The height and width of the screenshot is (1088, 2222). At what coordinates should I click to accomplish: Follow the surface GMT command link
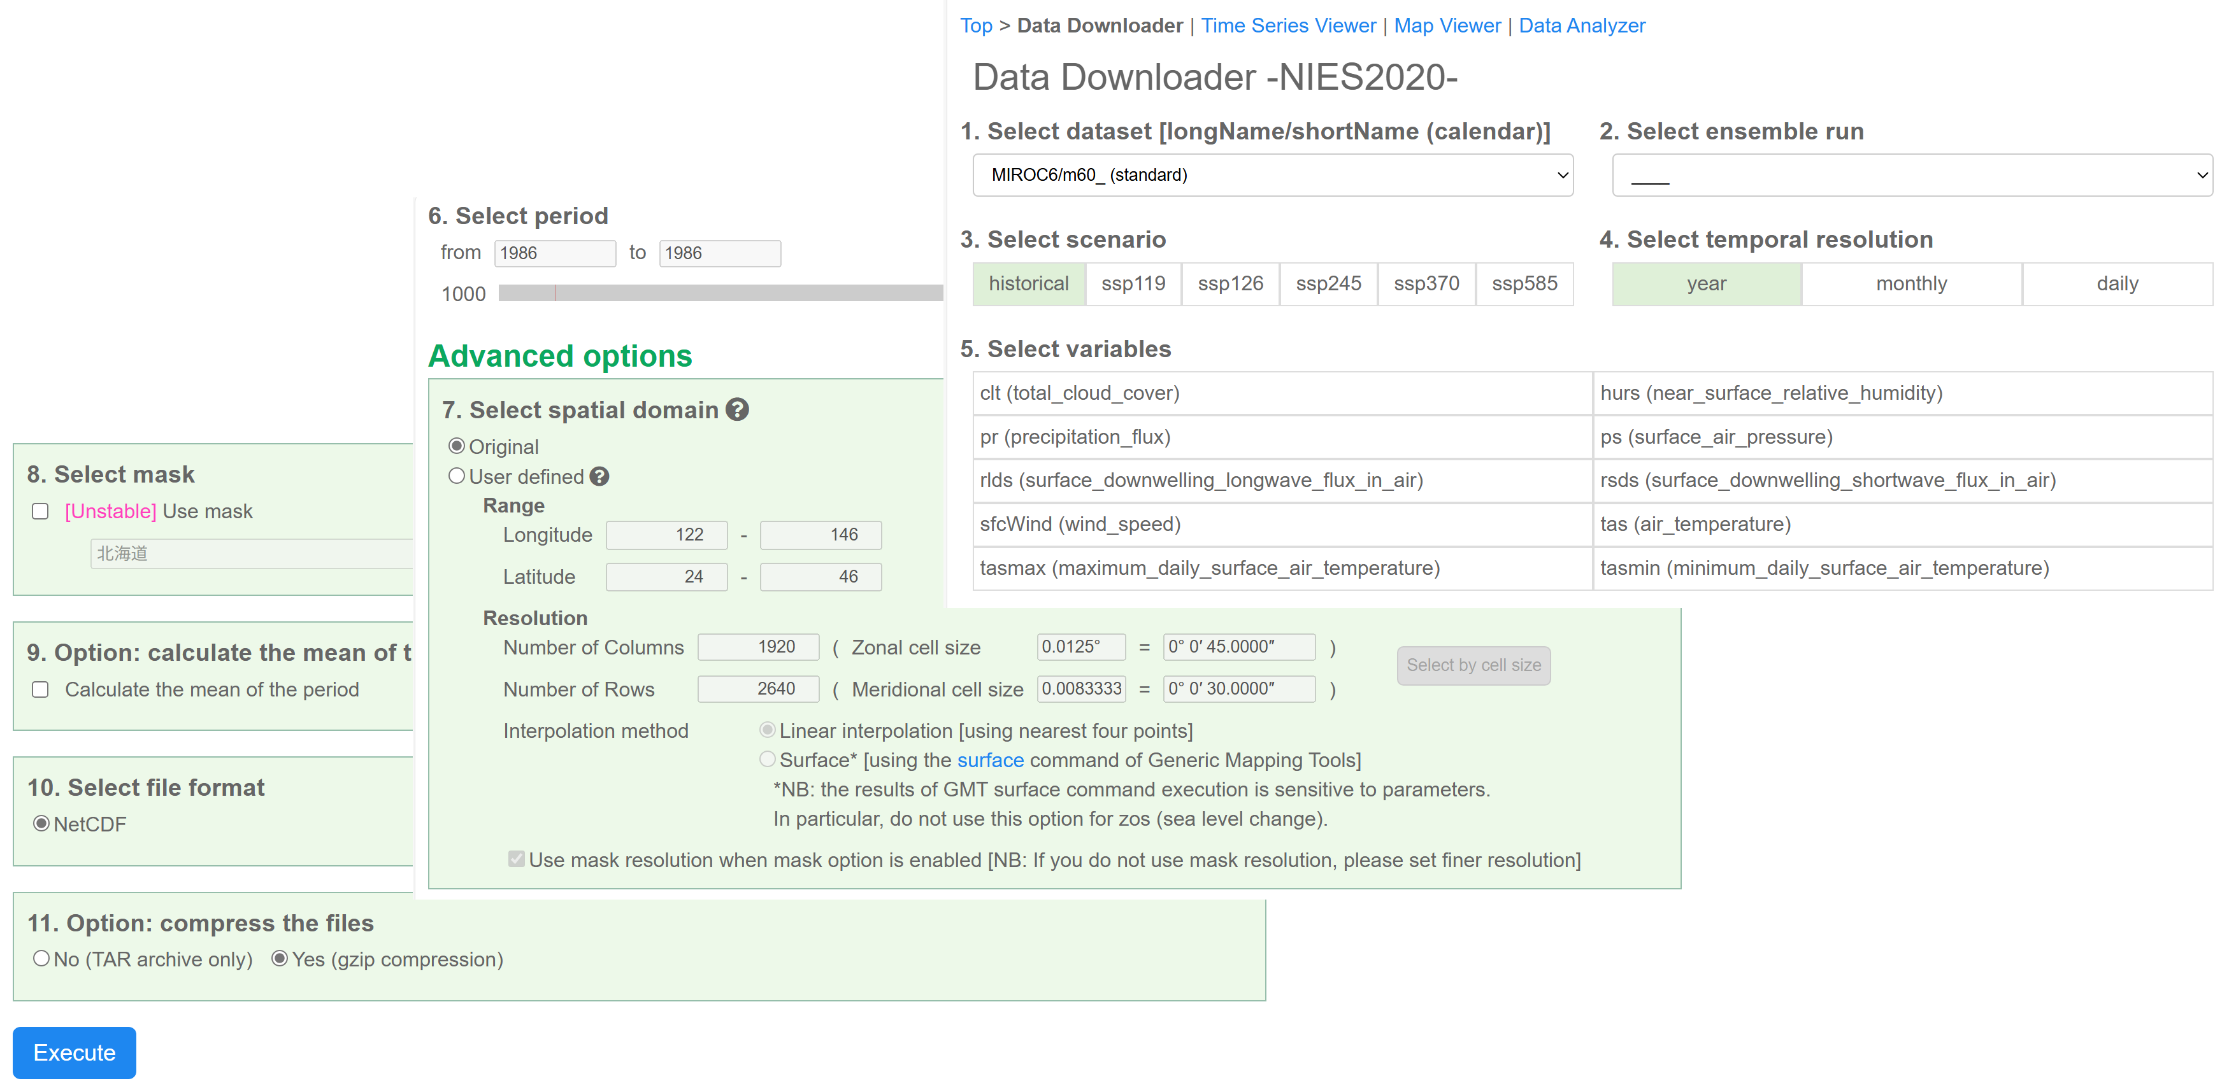pos(990,760)
